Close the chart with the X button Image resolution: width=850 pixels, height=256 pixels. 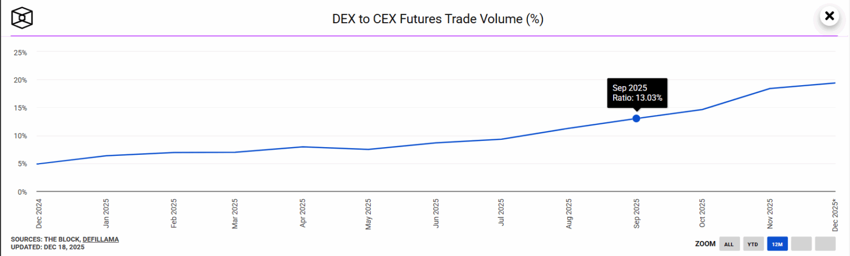tap(829, 16)
